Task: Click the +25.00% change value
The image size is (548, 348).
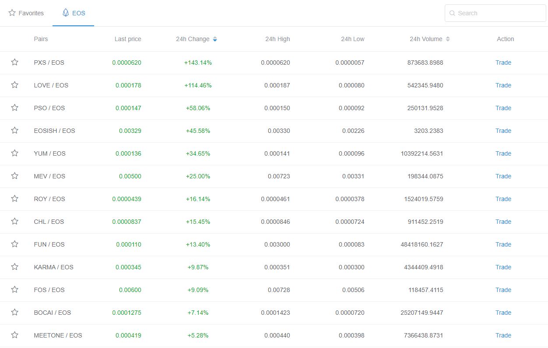Action: pyautogui.click(x=198, y=176)
